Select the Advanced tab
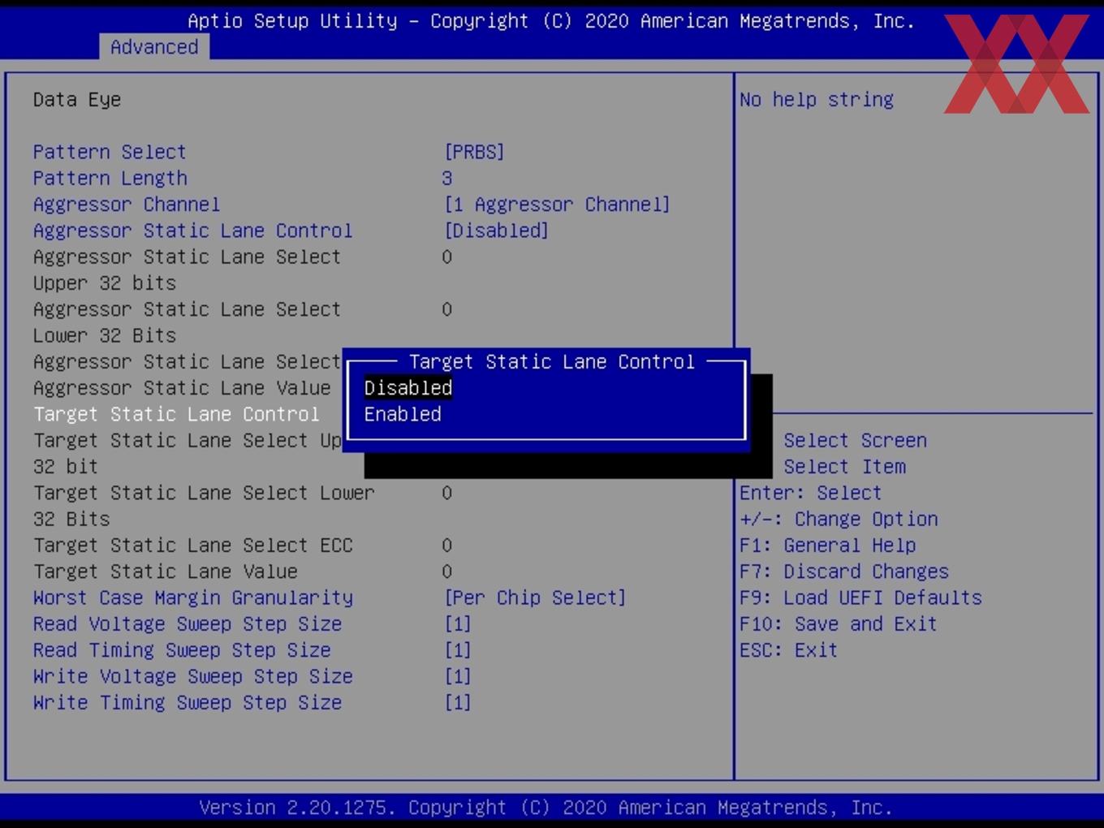1104x828 pixels. (154, 47)
